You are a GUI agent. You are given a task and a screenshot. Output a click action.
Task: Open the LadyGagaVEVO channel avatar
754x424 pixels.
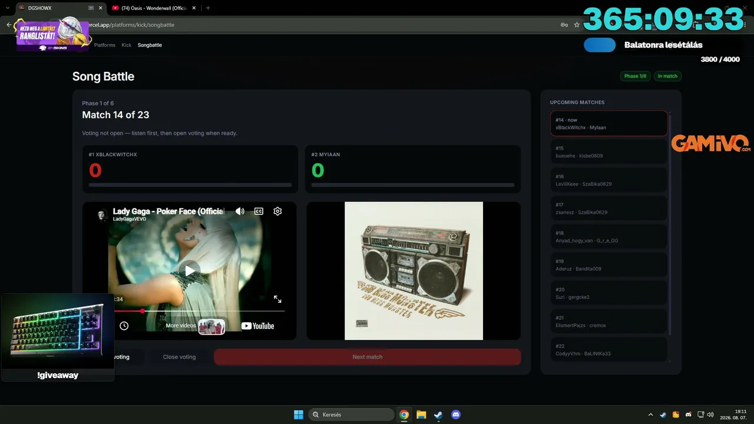[x=102, y=215]
